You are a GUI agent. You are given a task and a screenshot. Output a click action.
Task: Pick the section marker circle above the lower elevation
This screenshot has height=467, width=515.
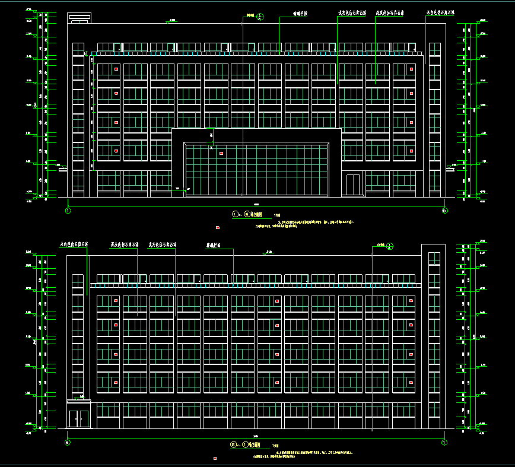[390, 245]
